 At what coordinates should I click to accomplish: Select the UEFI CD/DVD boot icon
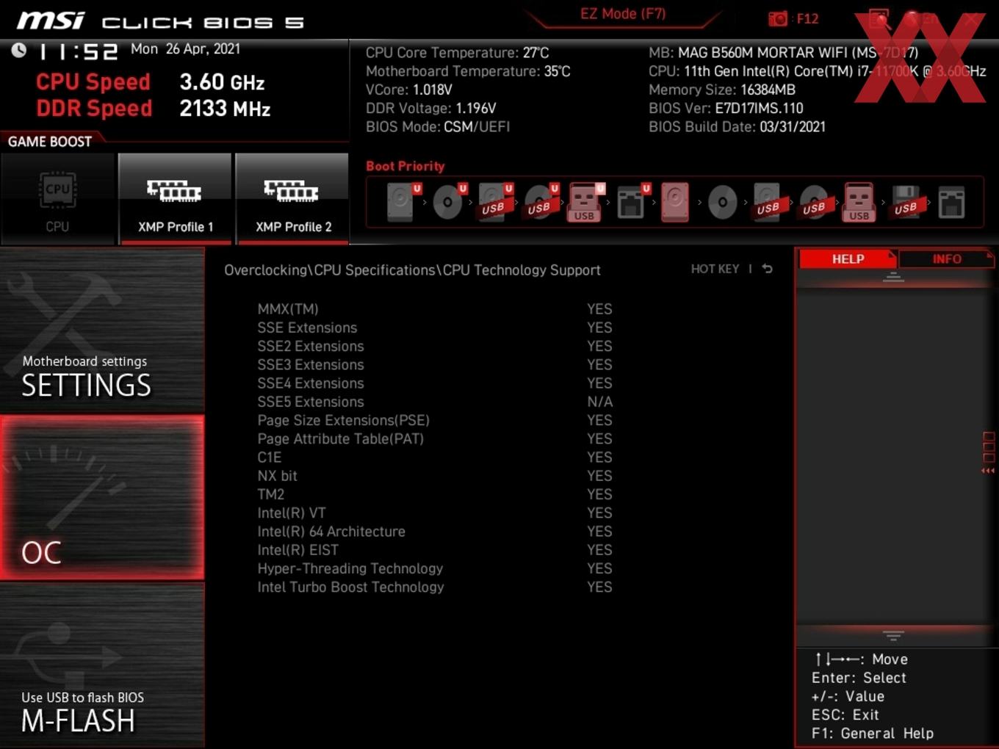coord(449,202)
